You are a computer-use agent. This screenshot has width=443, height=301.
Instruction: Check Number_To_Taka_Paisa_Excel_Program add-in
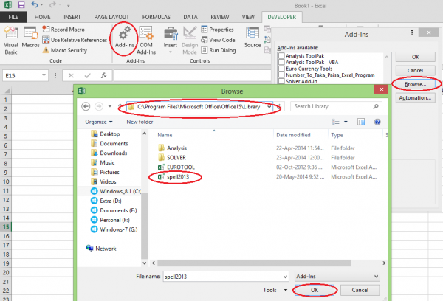point(281,75)
